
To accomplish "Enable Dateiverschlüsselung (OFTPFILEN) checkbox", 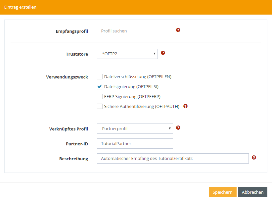I will tap(100, 77).
